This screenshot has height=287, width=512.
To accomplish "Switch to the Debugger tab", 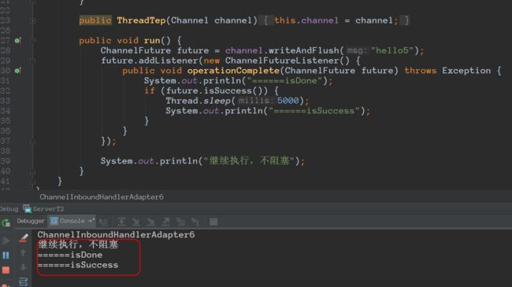I will pos(31,221).
